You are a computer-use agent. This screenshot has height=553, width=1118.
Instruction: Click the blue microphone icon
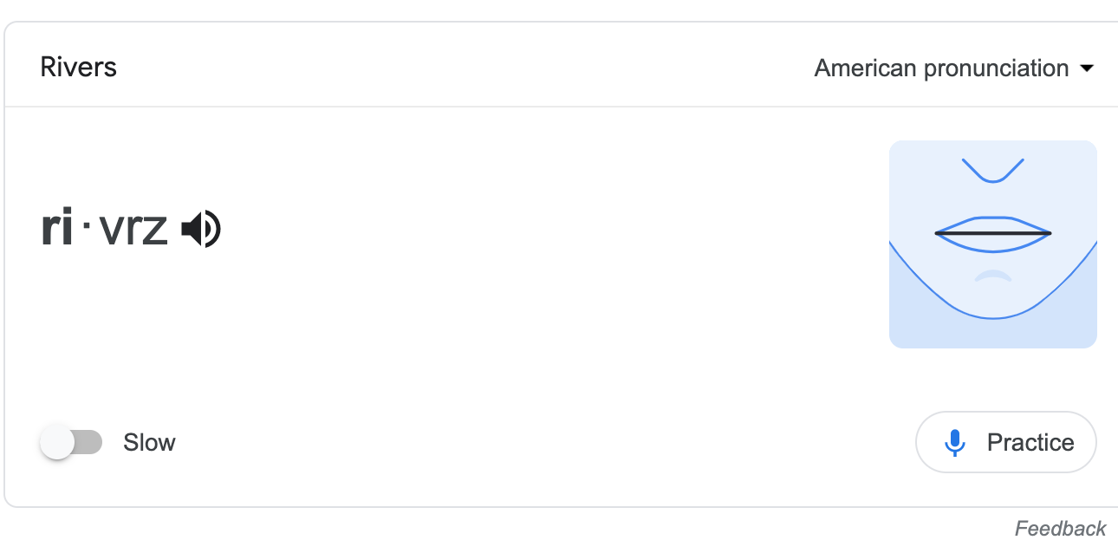(x=954, y=443)
